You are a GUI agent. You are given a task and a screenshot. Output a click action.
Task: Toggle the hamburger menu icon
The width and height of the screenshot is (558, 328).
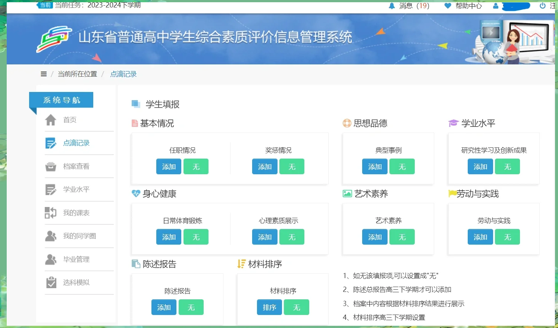click(x=44, y=74)
